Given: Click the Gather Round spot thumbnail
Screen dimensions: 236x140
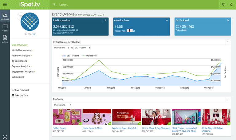Looking at the screenshot, I should click(67, 117).
